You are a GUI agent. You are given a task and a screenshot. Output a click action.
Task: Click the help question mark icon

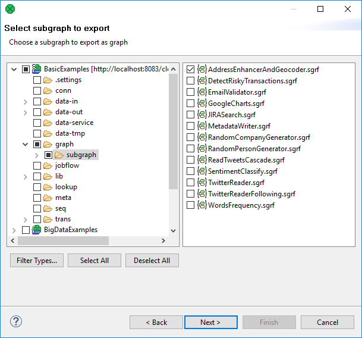click(16, 322)
